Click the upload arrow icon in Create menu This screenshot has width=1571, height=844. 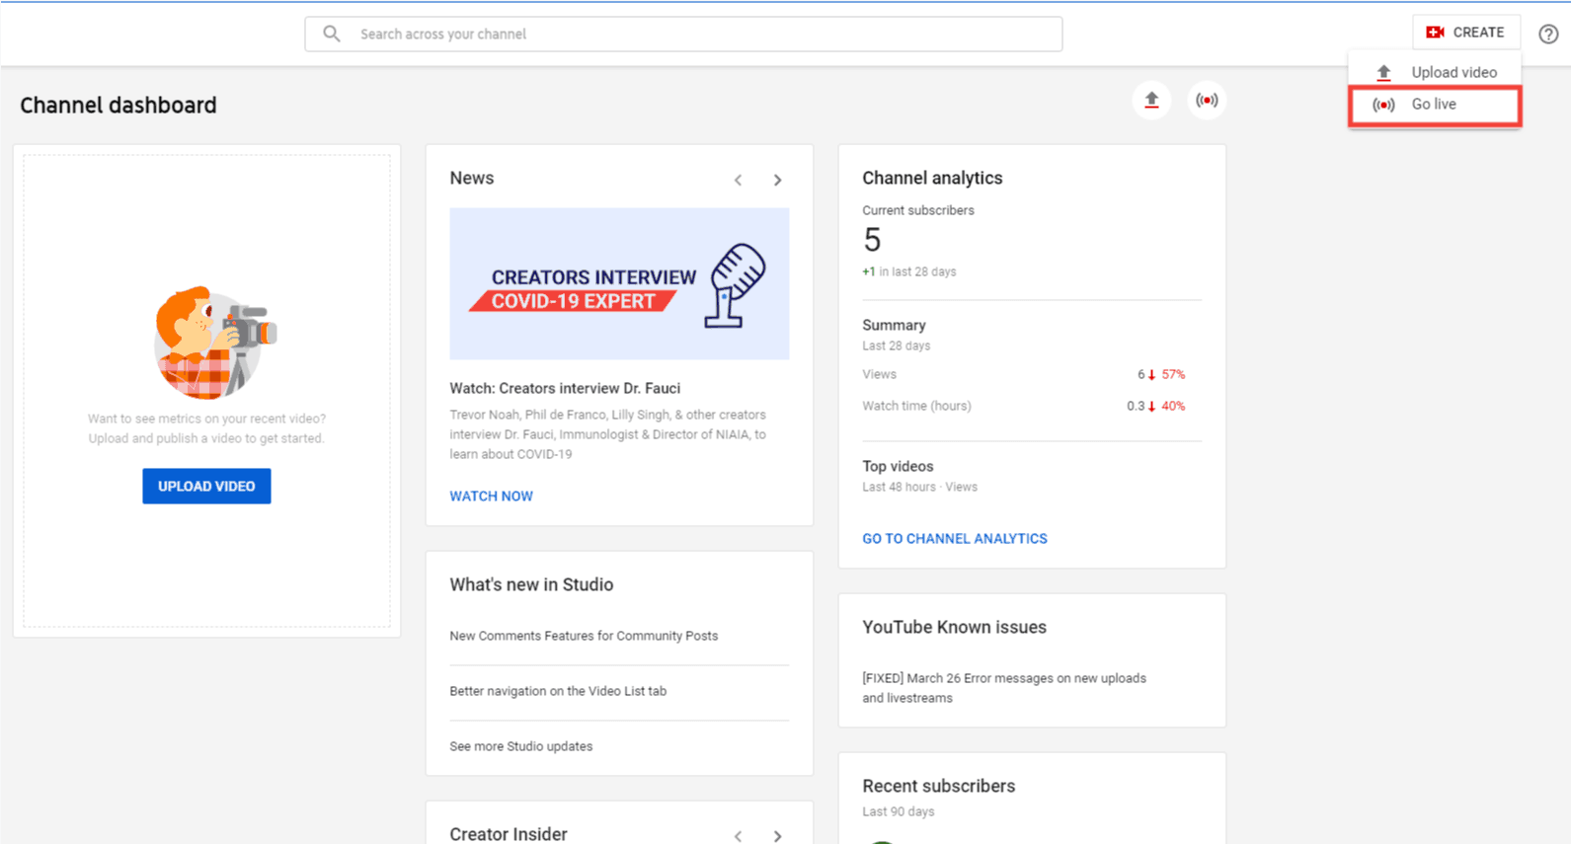pos(1383,72)
